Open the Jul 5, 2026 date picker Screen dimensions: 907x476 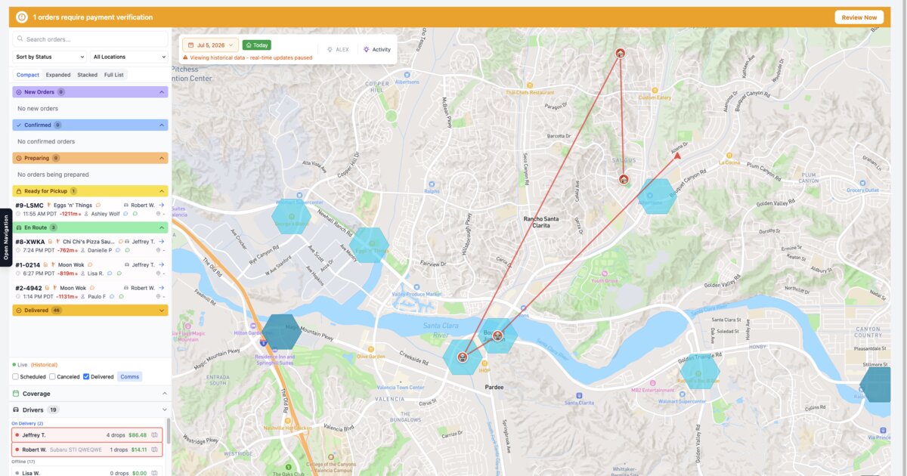tap(210, 45)
